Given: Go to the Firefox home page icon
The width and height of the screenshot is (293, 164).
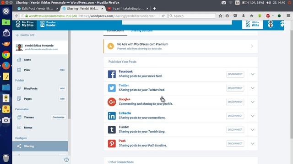Looking at the screenshot, I should (x=251, y=16).
